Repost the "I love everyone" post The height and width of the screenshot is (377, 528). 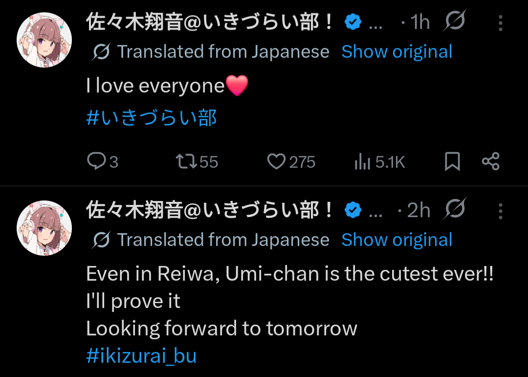[x=197, y=161]
